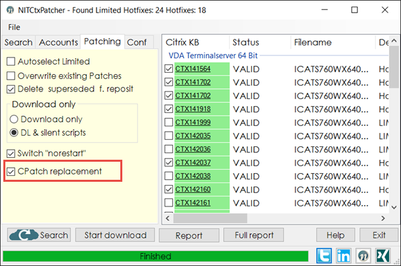Screen dimensions: 401x266
Task: Open Help
Action: pos(336,235)
